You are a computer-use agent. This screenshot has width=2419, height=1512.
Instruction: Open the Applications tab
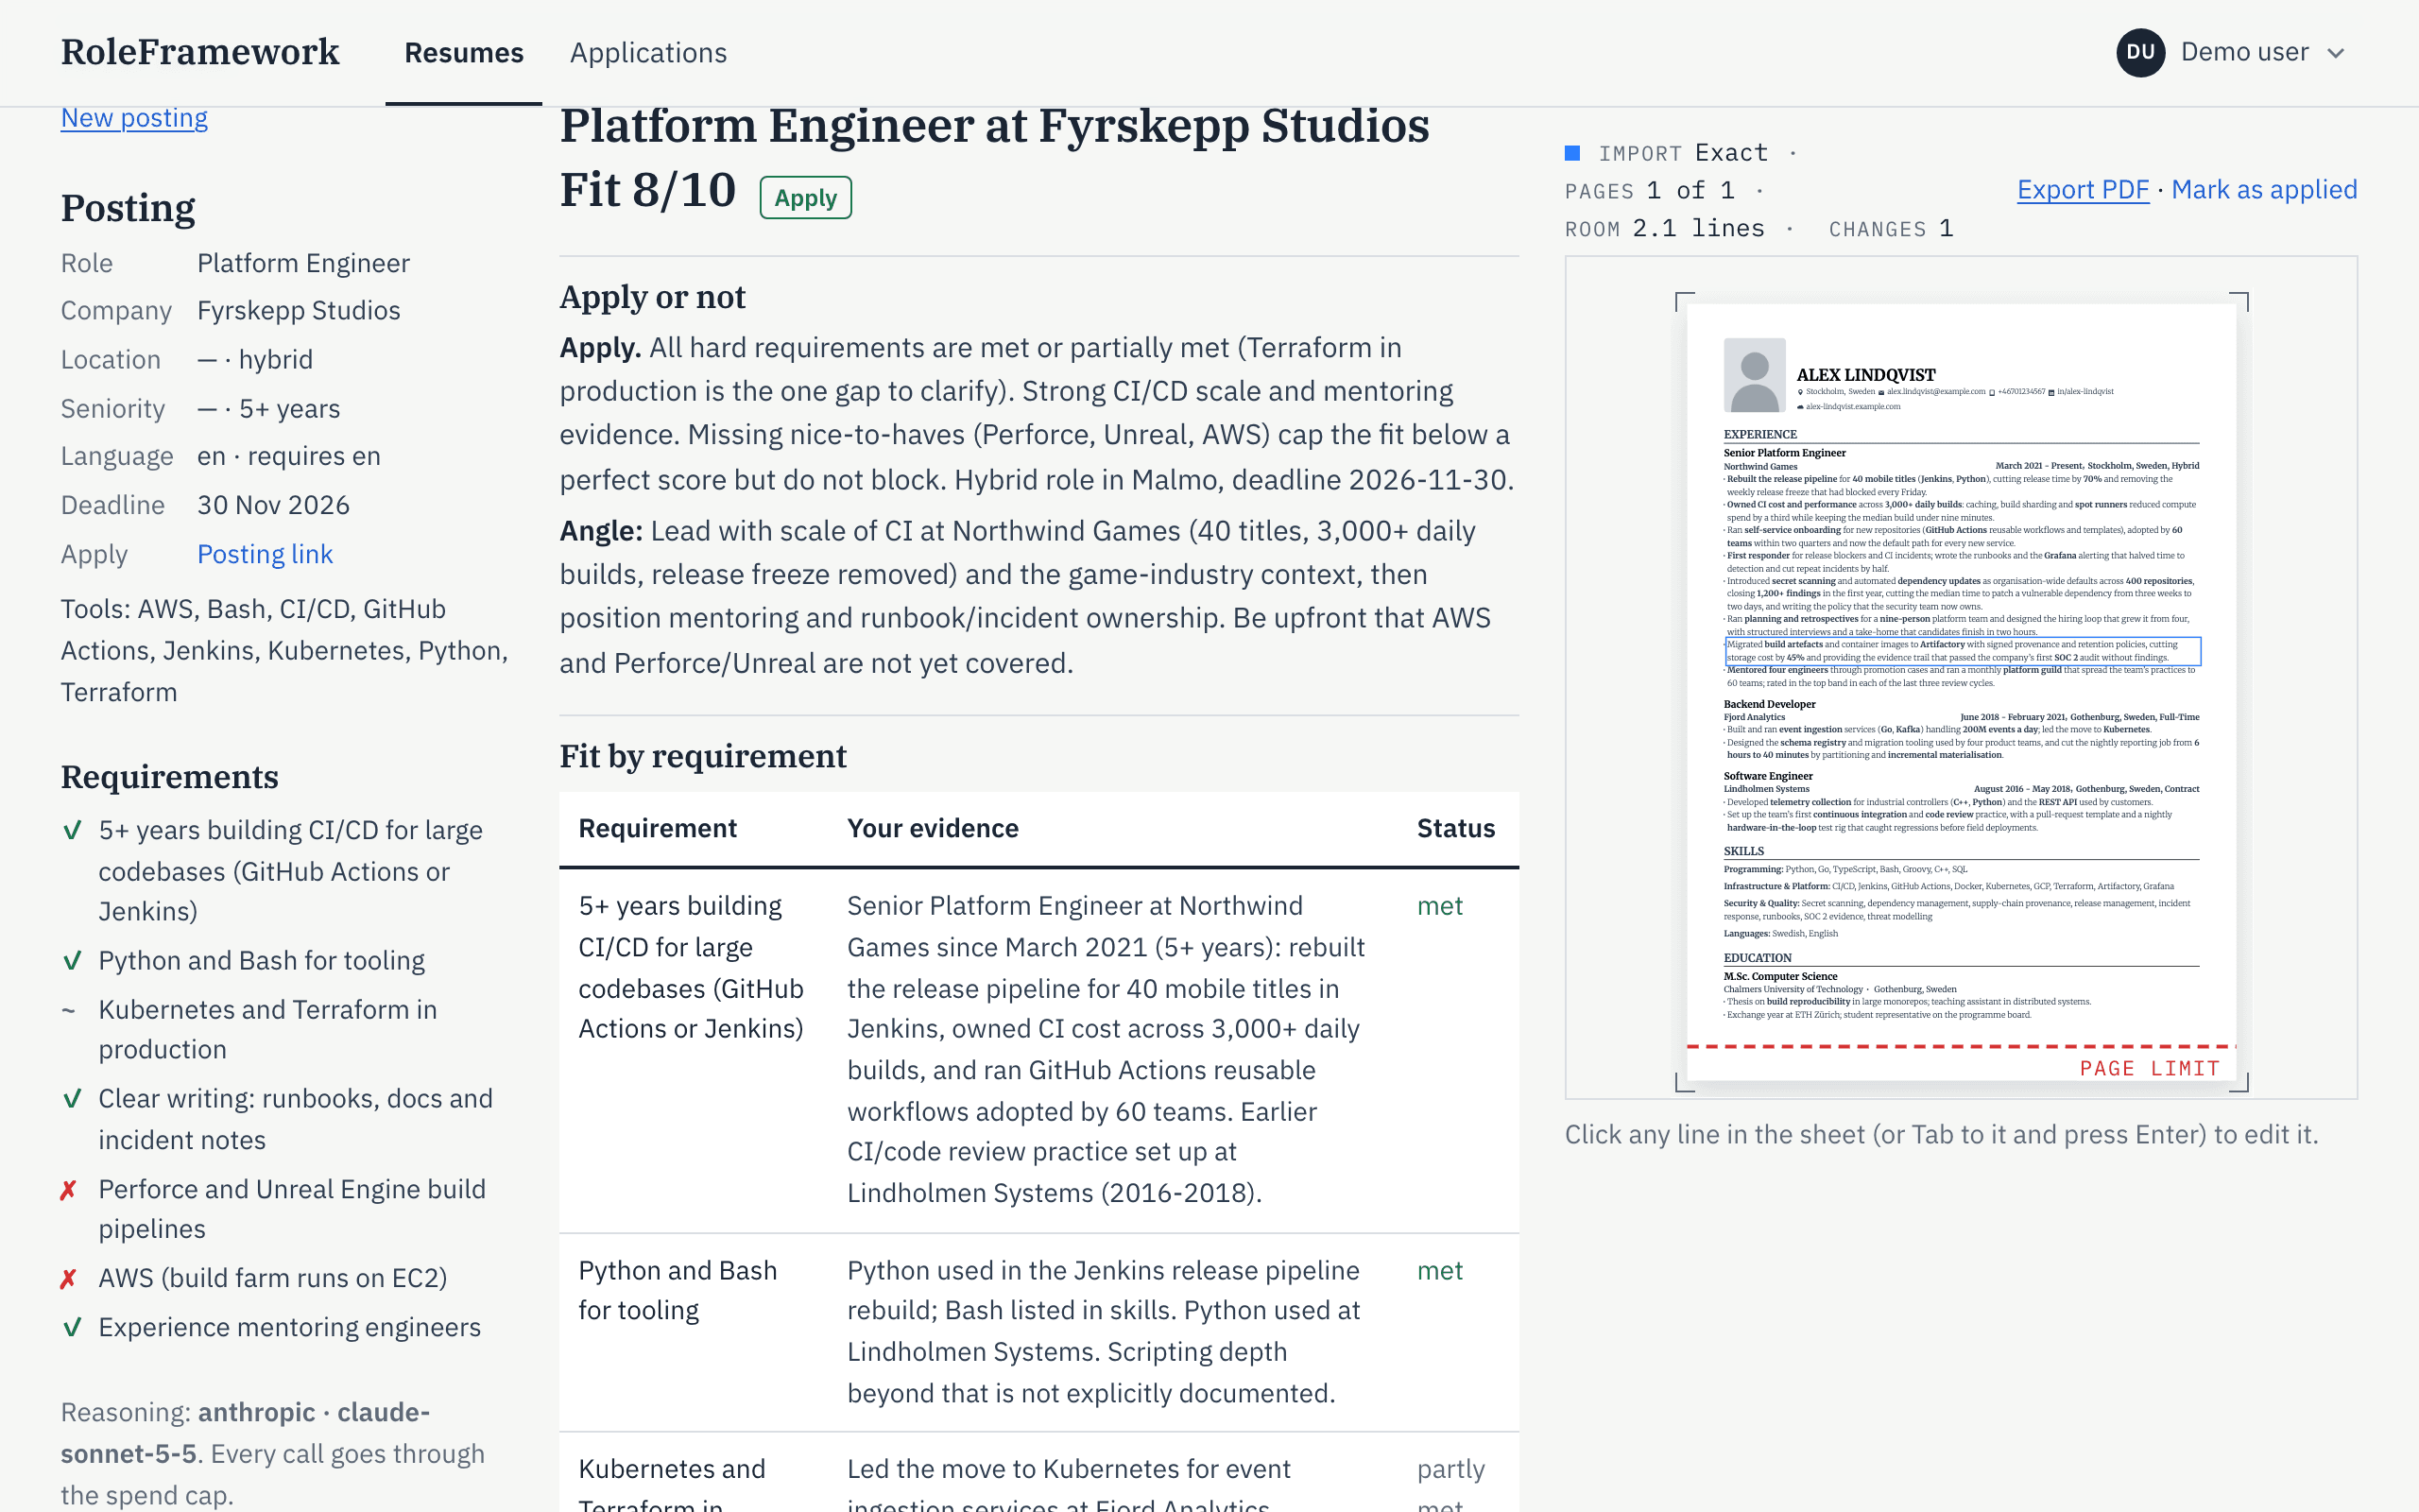[x=647, y=52]
